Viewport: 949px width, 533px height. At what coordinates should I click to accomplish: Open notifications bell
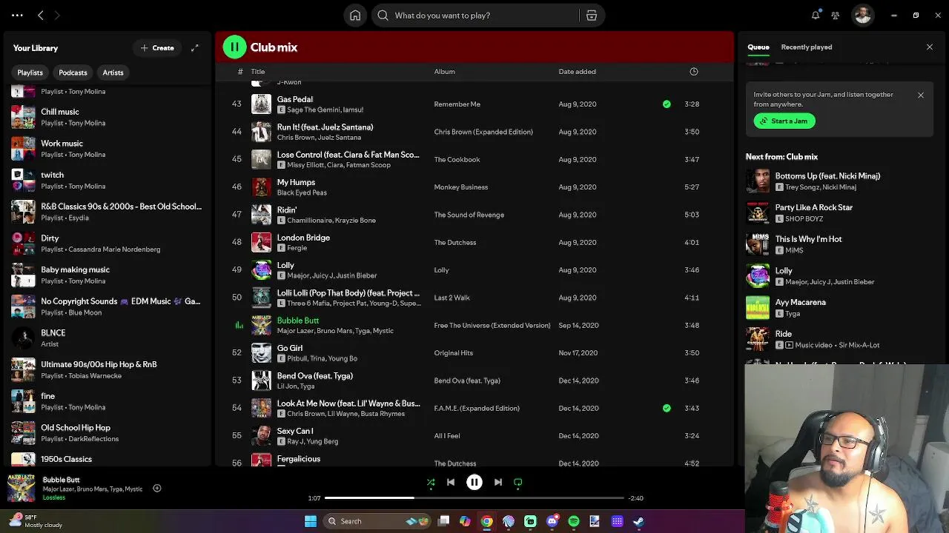point(816,15)
